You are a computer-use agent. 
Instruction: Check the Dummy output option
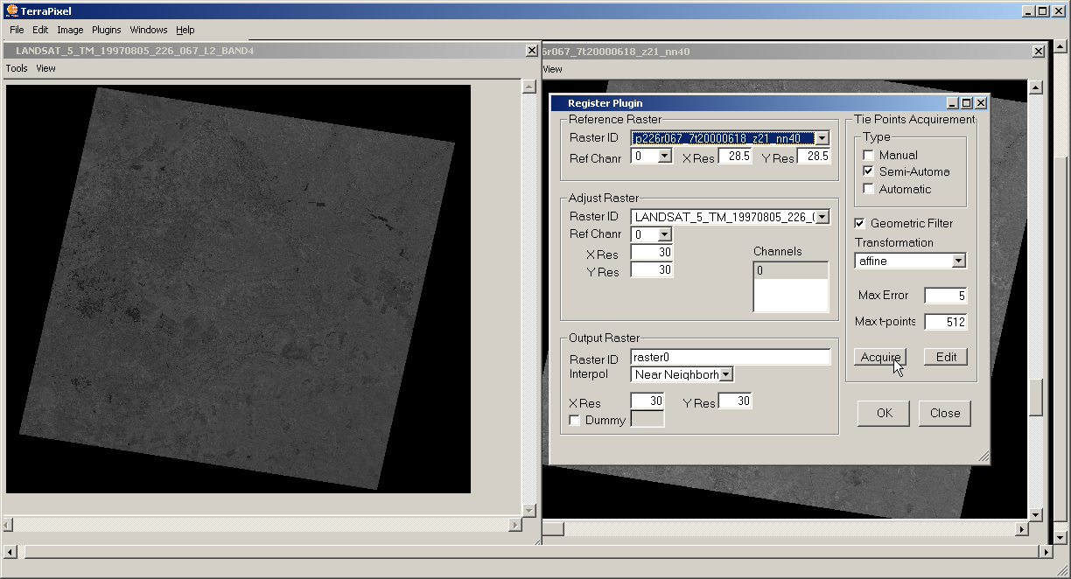point(575,420)
